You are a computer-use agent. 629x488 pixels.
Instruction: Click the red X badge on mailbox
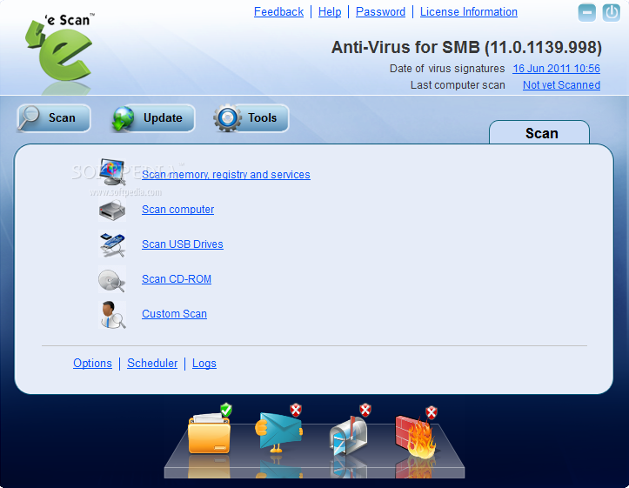coord(365,410)
